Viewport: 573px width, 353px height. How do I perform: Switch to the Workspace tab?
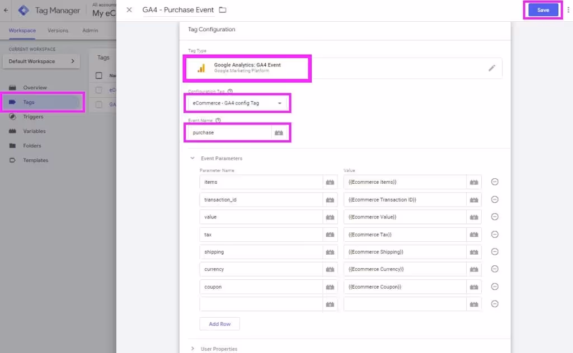coord(22,30)
